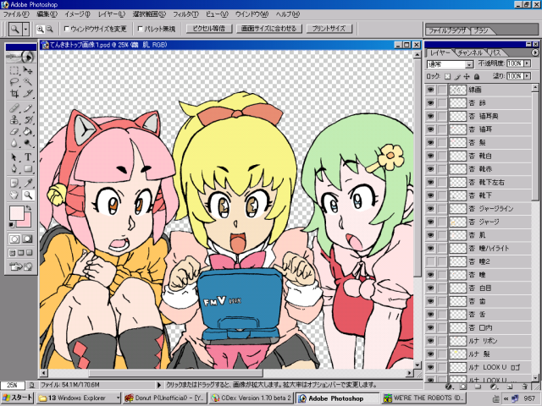542x406 pixels.
Task: Select the Magic Wand tool
Action: click(x=28, y=82)
